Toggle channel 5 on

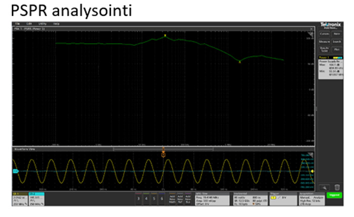pyautogui.click(x=154, y=198)
